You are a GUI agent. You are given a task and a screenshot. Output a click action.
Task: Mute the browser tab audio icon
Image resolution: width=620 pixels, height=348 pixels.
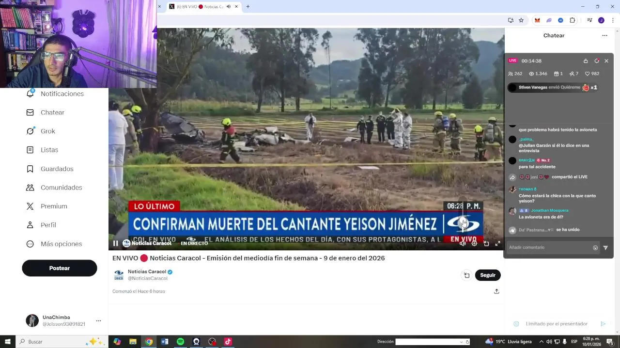(x=229, y=7)
